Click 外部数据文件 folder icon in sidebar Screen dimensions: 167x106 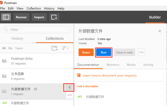(4, 91)
